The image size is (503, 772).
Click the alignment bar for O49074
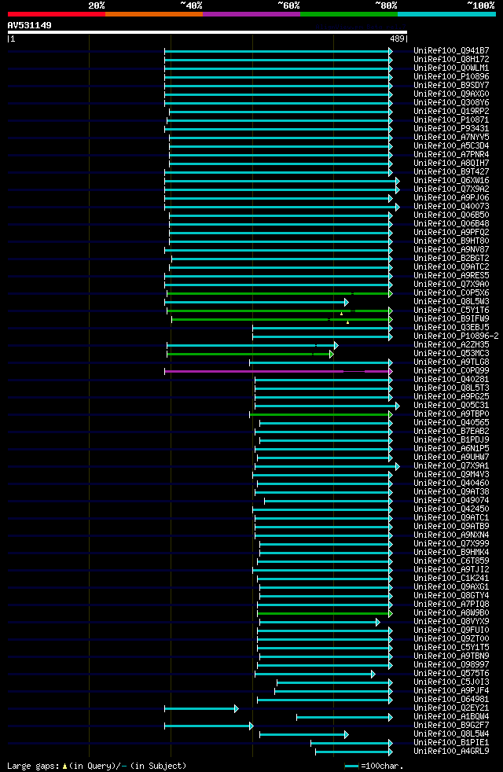click(329, 502)
